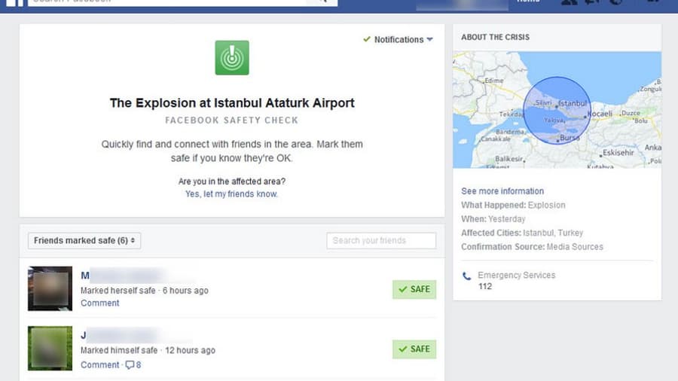Click 'Affected Cities: Istanbul, Turkey' text
Image resolution: width=678 pixels, height=381 pixels.
pos(522,233)
